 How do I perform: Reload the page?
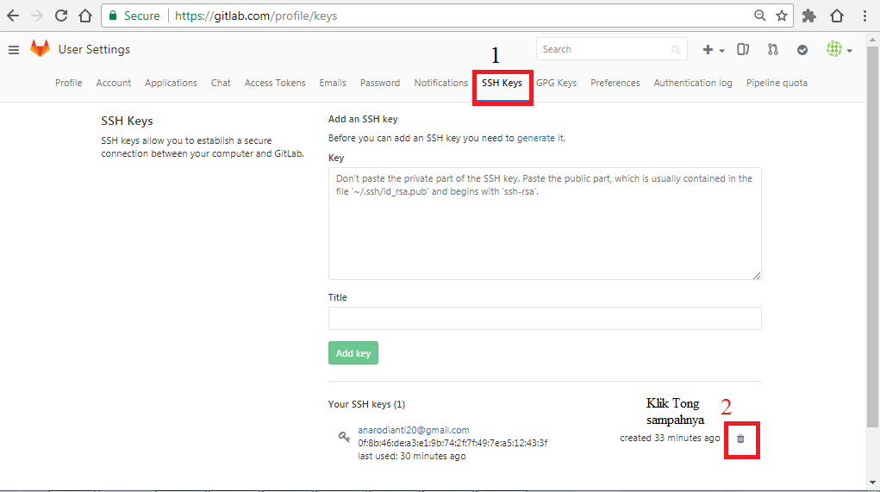(x=61, y=16)
